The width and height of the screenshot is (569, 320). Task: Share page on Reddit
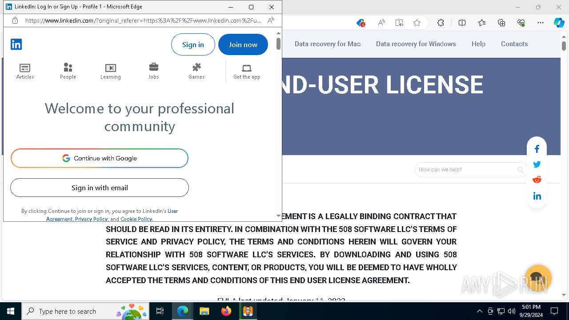tap(537, 180)
